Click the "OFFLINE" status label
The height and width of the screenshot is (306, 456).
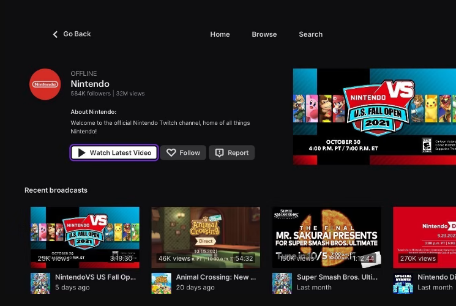click(84, 73)
